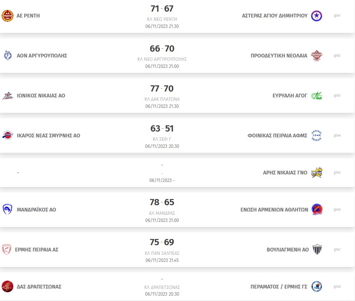Select the ΔΑΣ ΔΡΑΠΕΤΣΩΝΑΣ red round logo
The height and width of the screenshot is (301, 355).
tap(8, 286)
